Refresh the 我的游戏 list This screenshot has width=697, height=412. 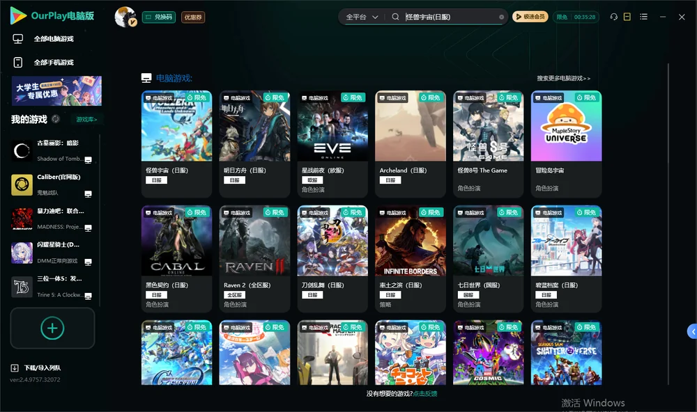pyautogui.click(x=56, y=119)
